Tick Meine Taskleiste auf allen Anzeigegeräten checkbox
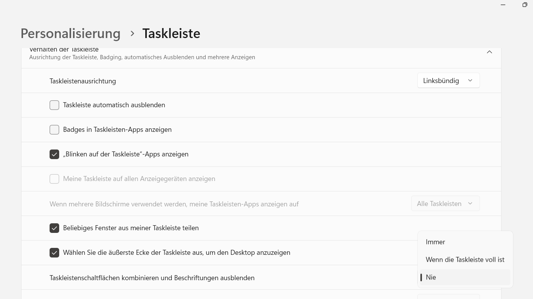Screen dimensions: 533x299 pos(54,179)
